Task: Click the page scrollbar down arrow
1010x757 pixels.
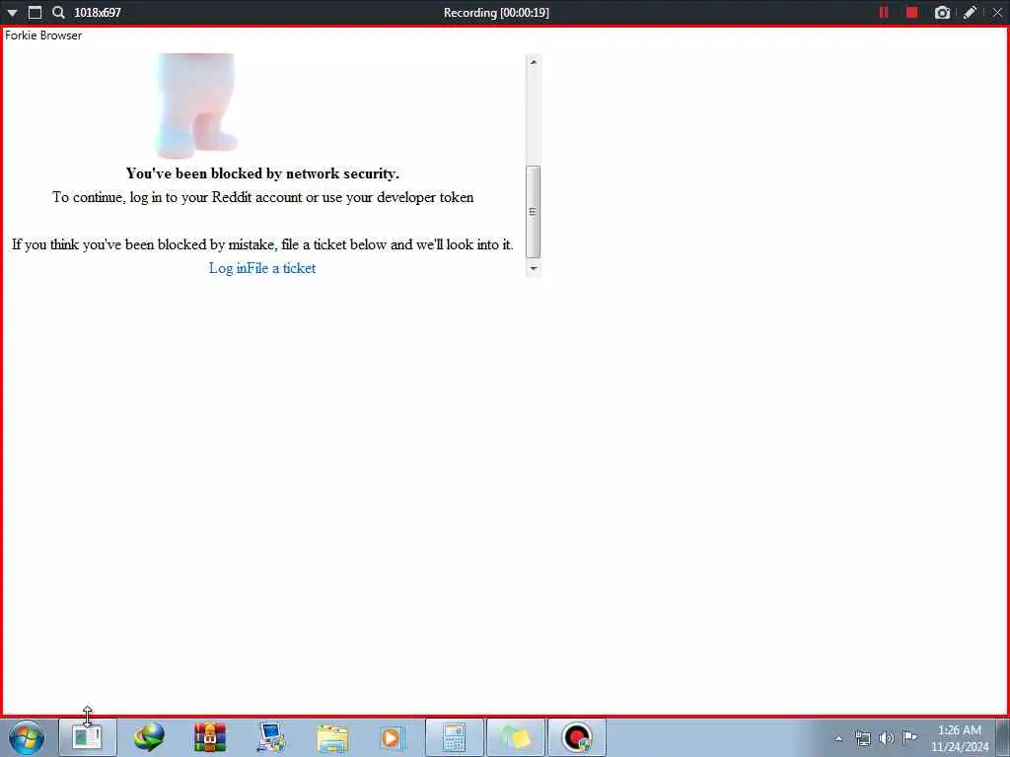Action: pos(534,268)
